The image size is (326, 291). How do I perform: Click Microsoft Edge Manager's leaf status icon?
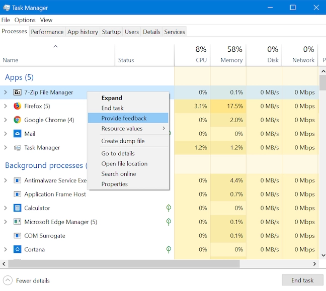169,222
